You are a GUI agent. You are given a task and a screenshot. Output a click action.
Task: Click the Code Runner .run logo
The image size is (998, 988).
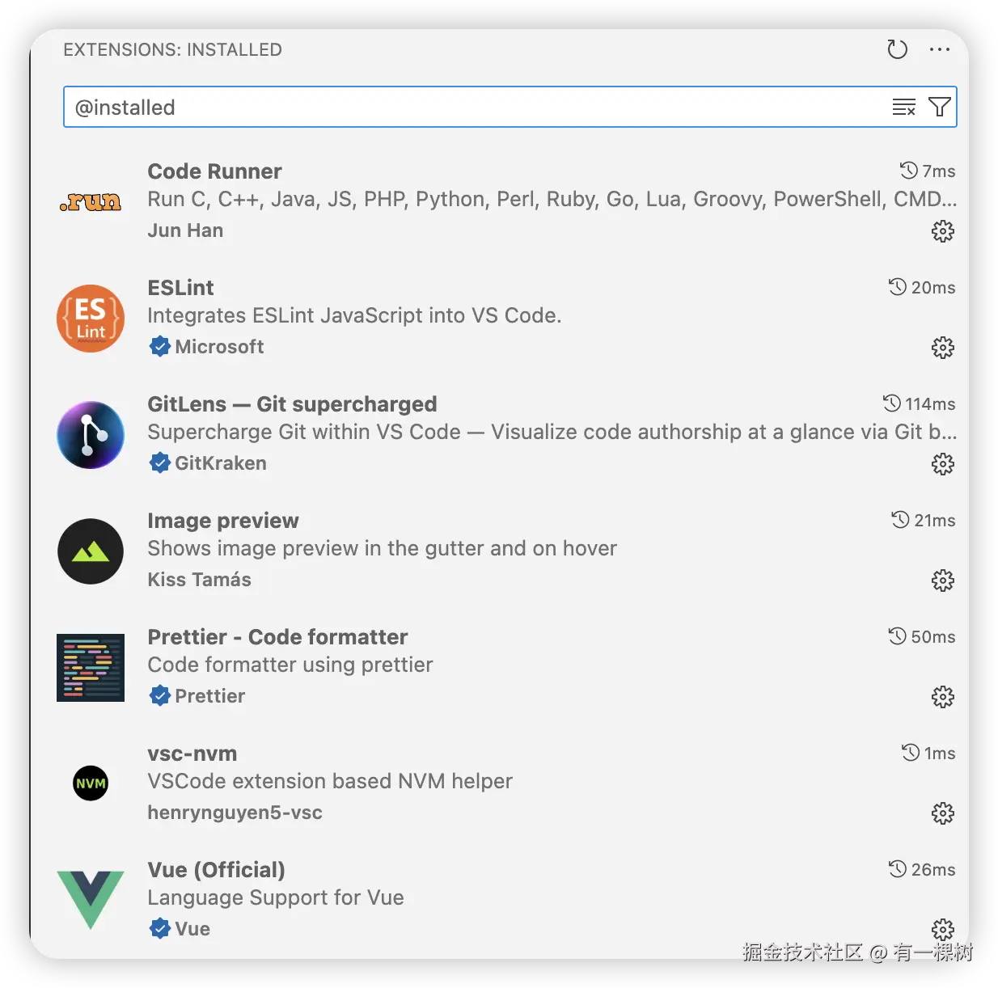91,202
